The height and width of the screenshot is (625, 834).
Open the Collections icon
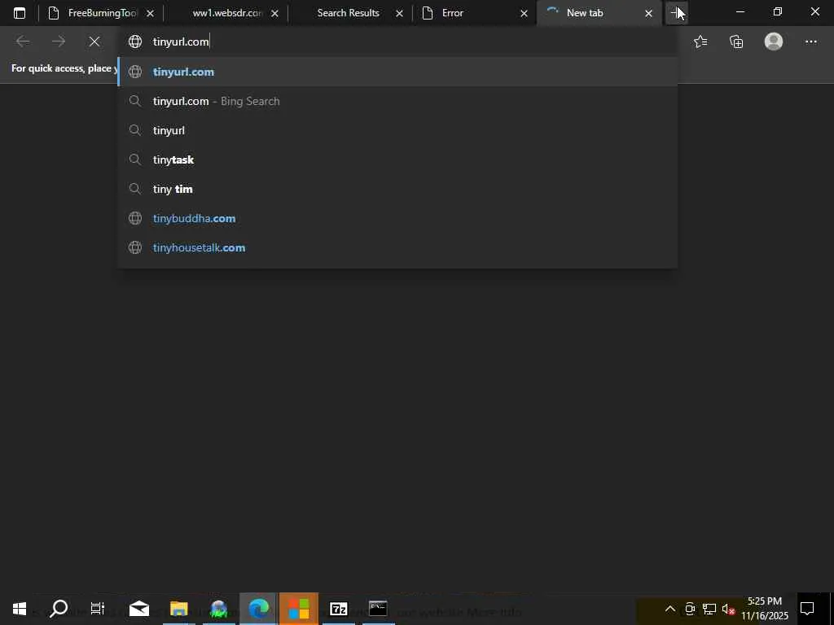click(x=736, y=42)
